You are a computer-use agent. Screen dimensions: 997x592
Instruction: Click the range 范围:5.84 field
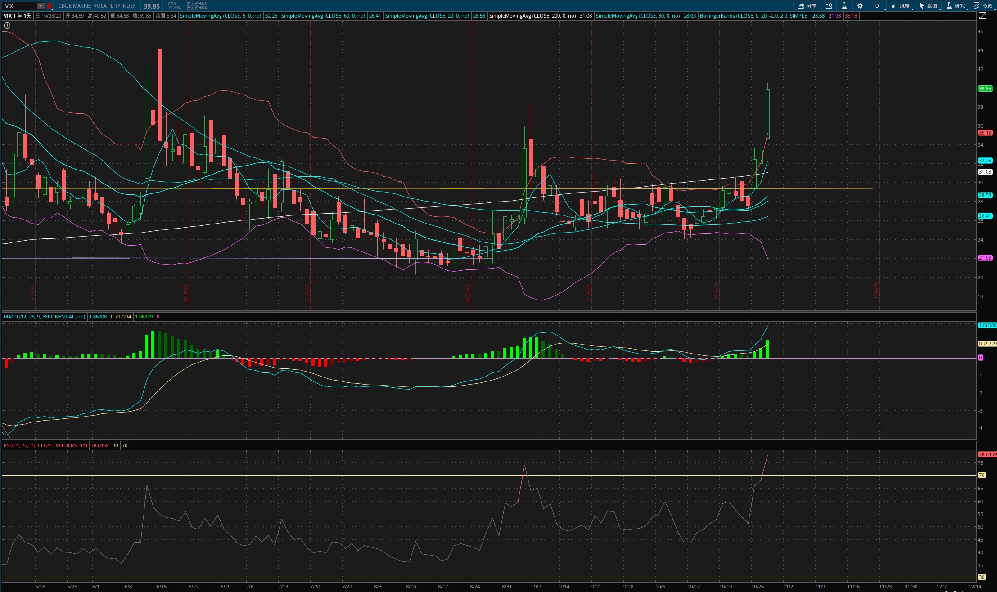166,16
